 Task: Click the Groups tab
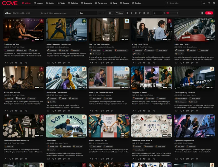[x=124, y=3]
